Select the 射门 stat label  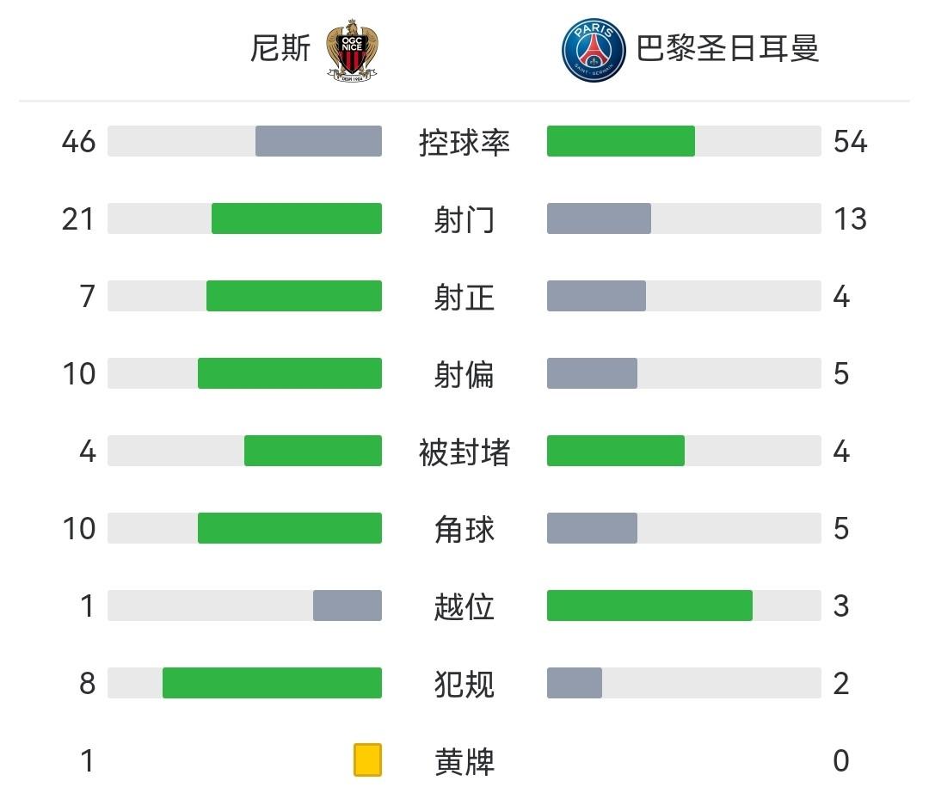464,219
